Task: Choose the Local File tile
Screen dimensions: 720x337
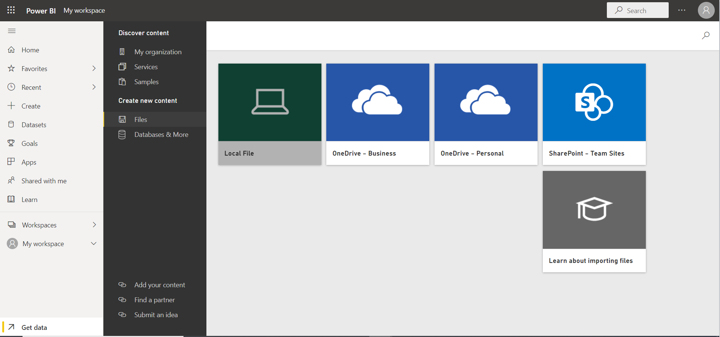Action: pyautogui.click(x=270, y=114)
